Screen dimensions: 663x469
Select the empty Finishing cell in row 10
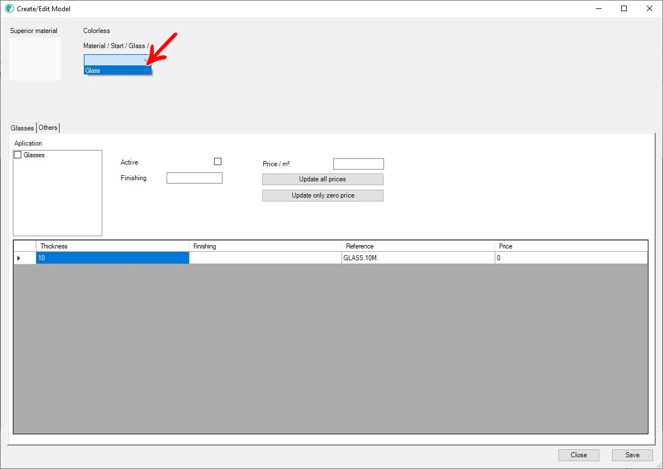pos(266,258)
